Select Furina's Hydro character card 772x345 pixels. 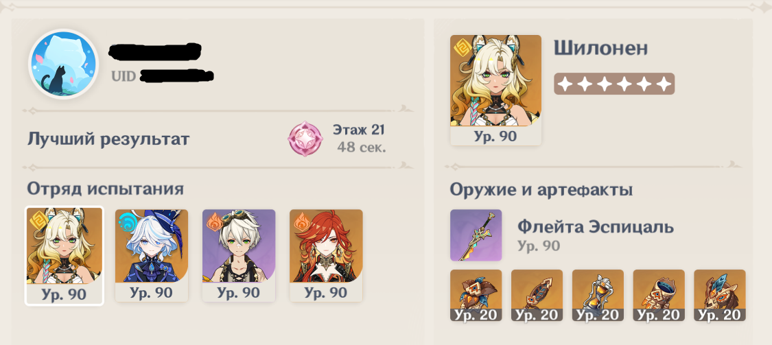click(x=152, y=255)
